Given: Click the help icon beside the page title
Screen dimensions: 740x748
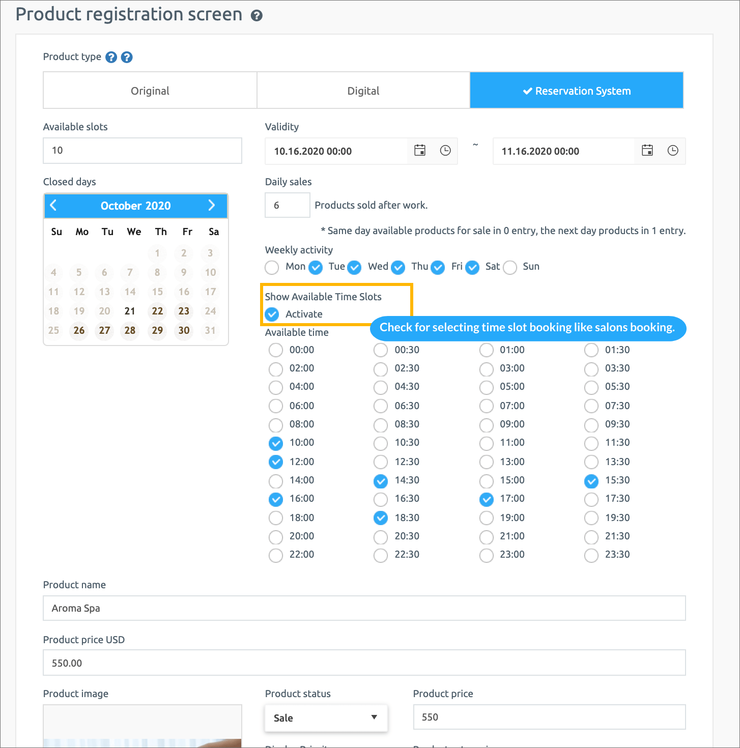Looking at the screenshot, I should [257, 16].
